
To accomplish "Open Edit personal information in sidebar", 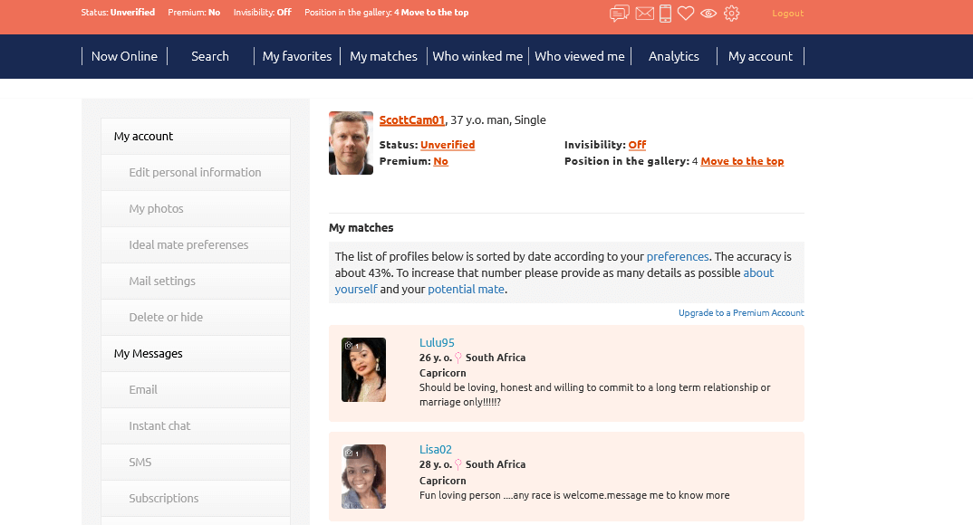I will point(196,172).
